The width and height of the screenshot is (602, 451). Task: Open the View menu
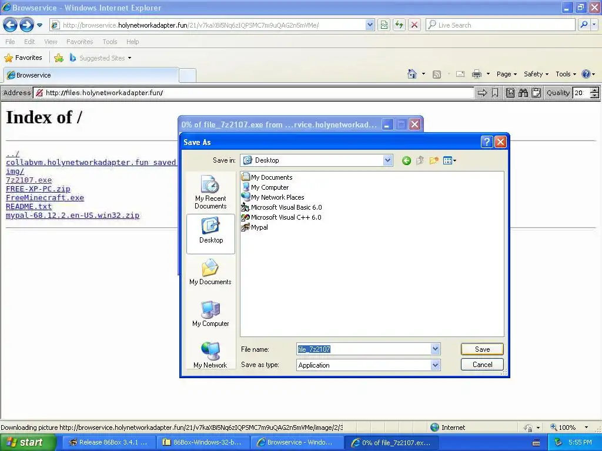[x=51, y=42]
